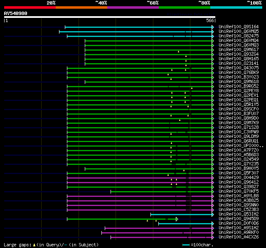
Task: Click the orange ~40% legend segment
Action: 81,7
